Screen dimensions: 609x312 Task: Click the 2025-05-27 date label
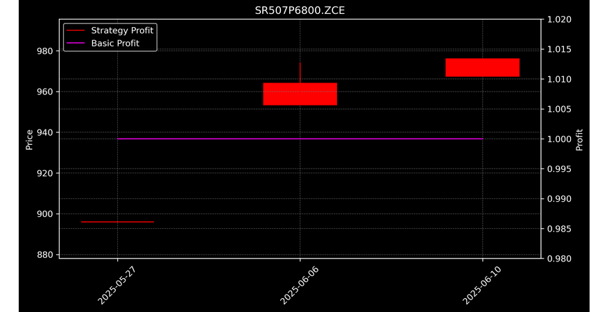click(117, 286)
